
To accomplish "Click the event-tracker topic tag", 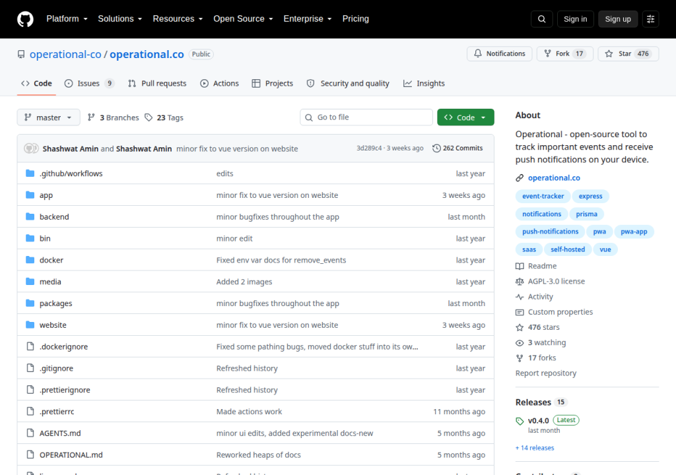I will point(543,196).
